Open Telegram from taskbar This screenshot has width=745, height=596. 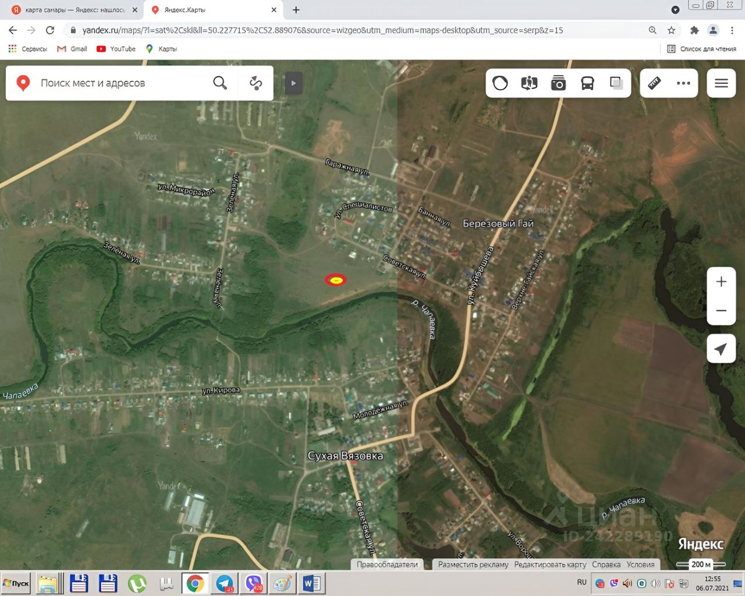click(x=225, y=583)
